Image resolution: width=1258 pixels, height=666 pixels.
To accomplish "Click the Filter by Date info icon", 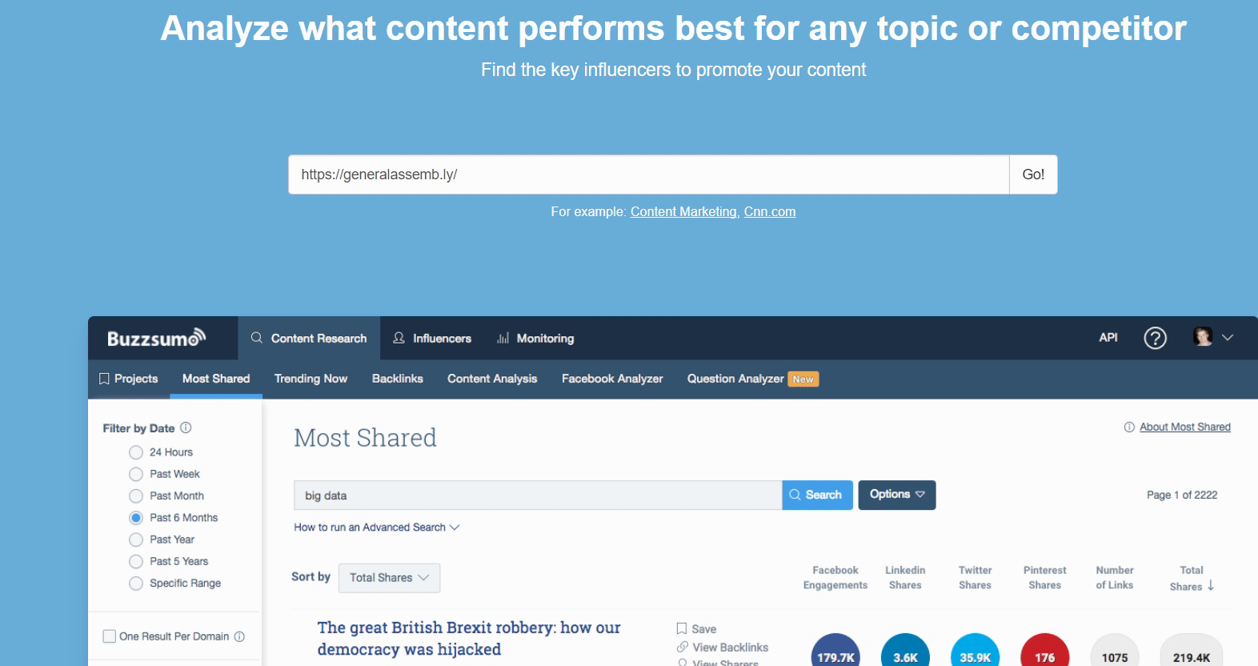I will (186, 428).
